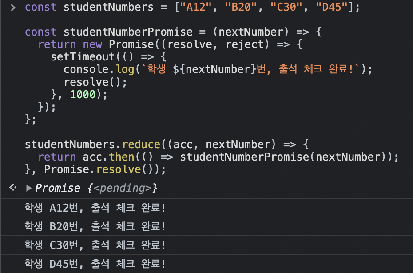The width and height of the screenshot is (413, 273).
Task: Click the acc.then callback line
Action: [x=218, y=157]
